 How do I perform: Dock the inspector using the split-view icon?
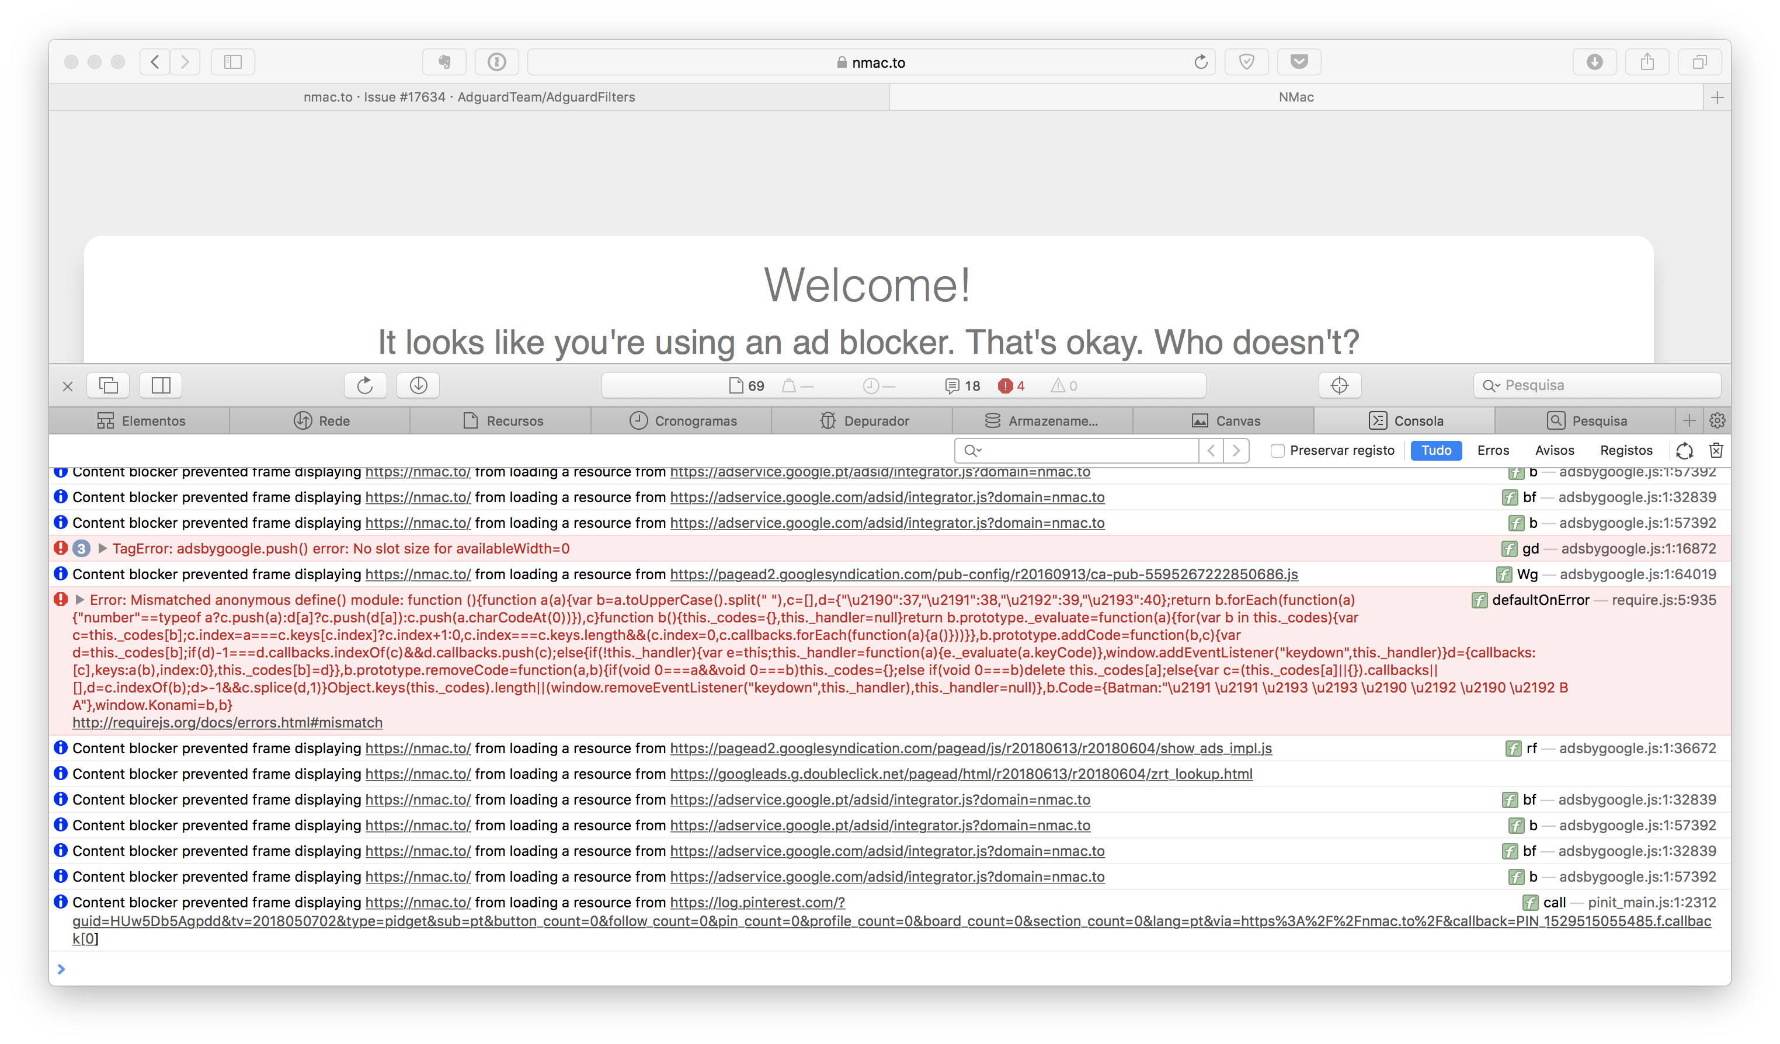[x=161, y=385]
